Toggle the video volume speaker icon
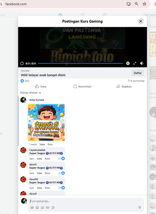156x214 pixels. 142,63
